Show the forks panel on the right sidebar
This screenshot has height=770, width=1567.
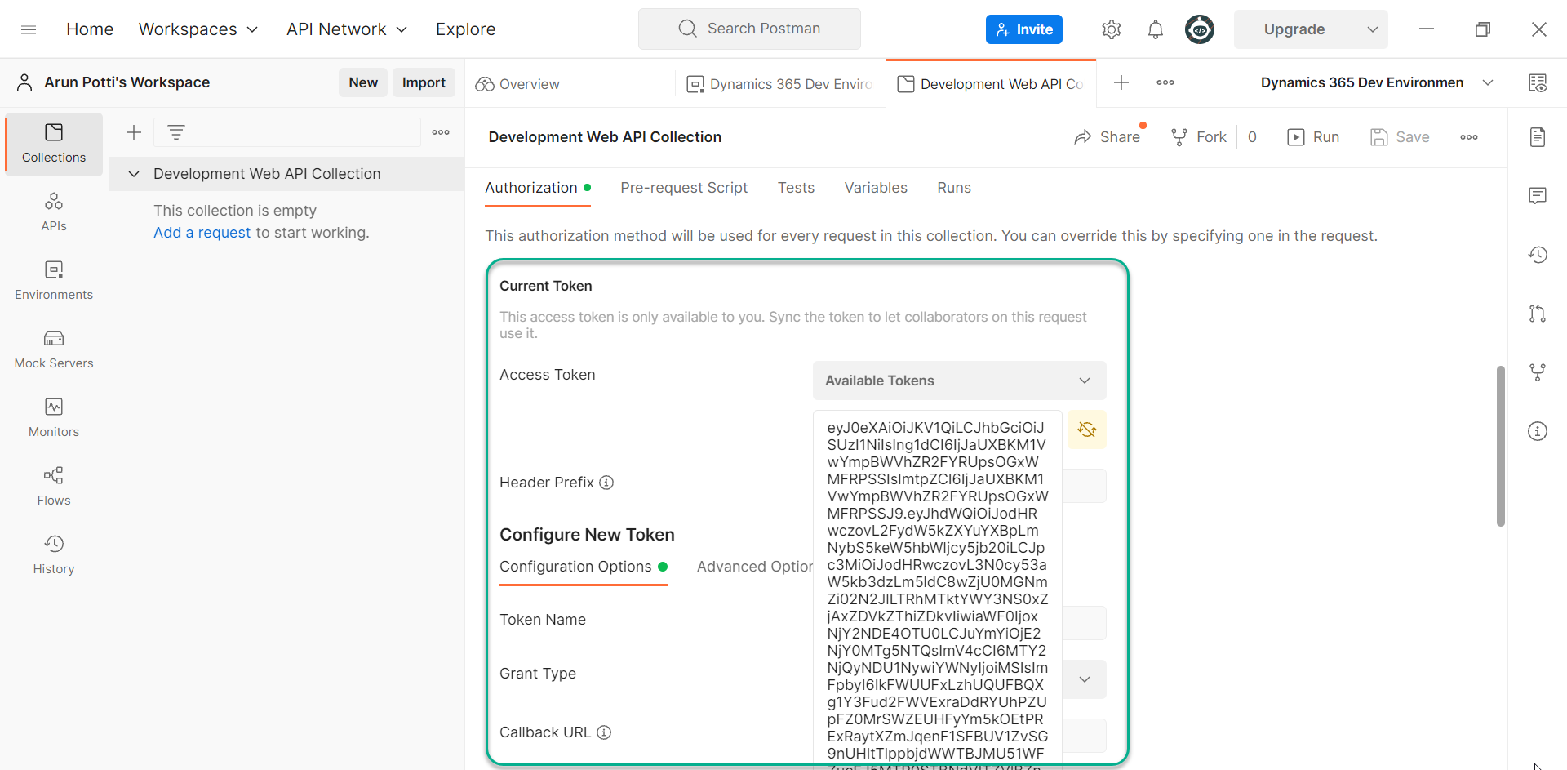coord(1538,372)
